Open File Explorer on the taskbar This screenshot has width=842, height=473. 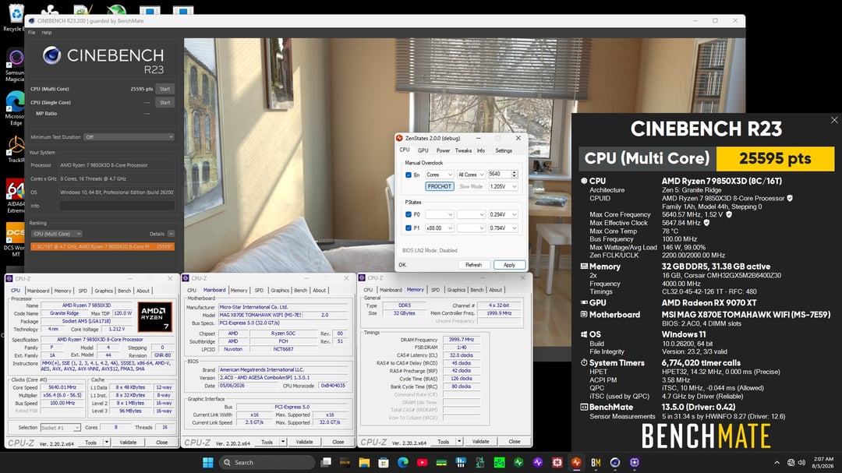click(x=364, y=462)
